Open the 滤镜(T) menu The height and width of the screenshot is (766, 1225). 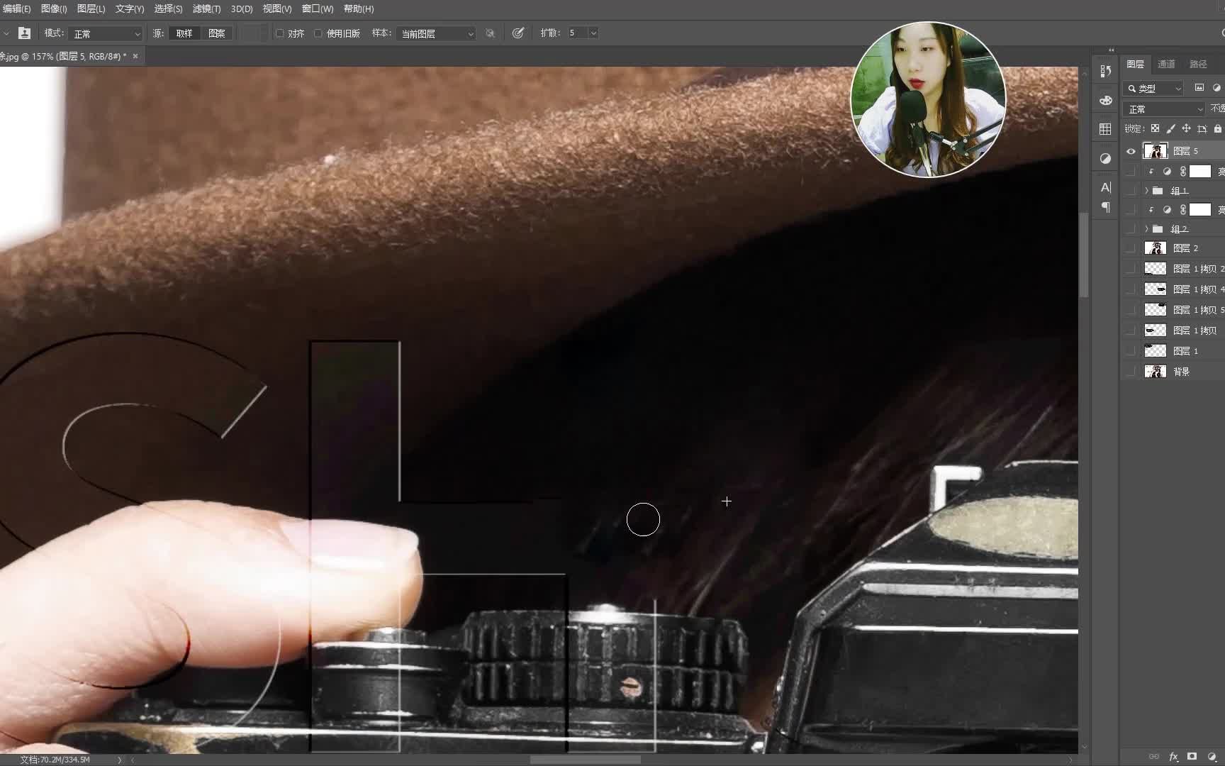pos(206,9)
